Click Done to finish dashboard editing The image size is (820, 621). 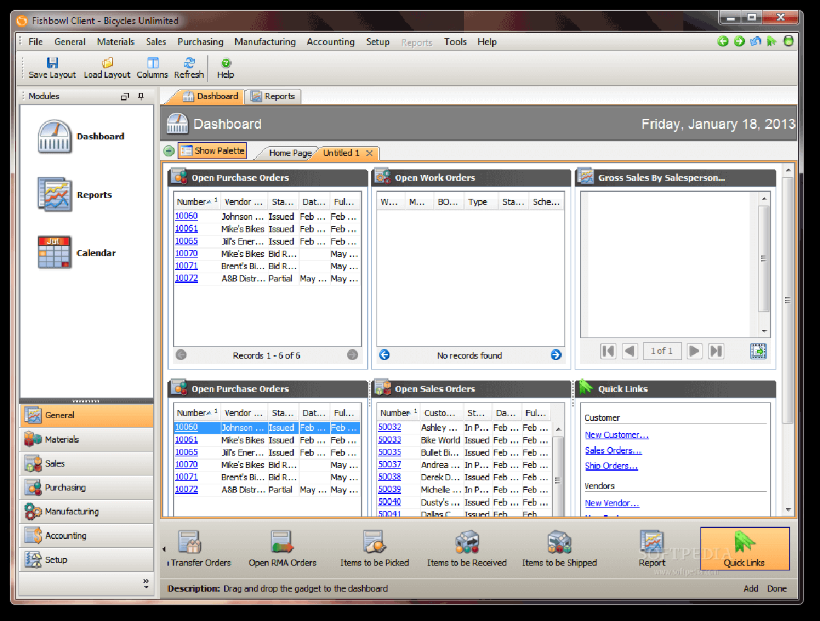click(777, 588)
